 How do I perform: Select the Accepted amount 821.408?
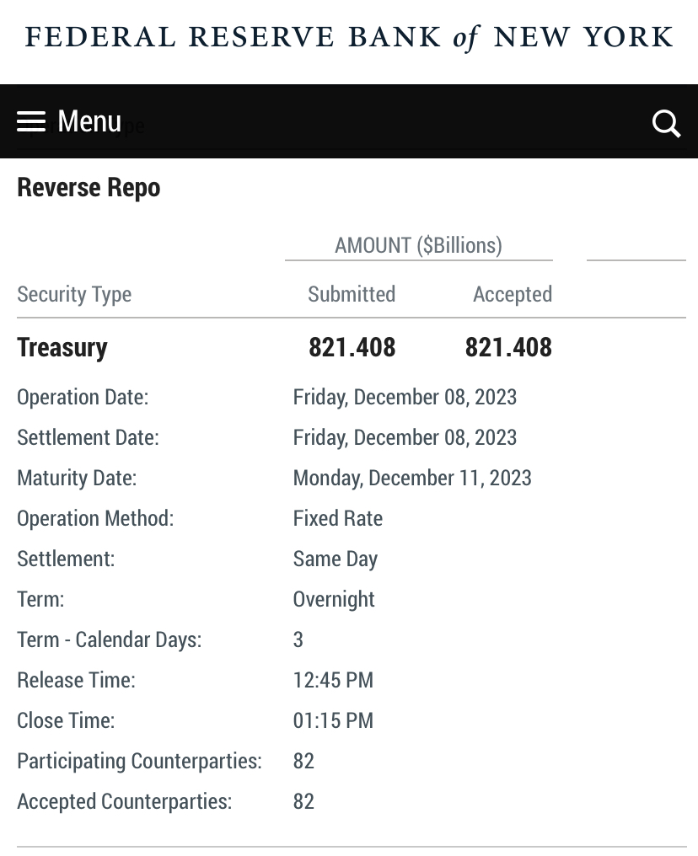click(x=508, y=347)
